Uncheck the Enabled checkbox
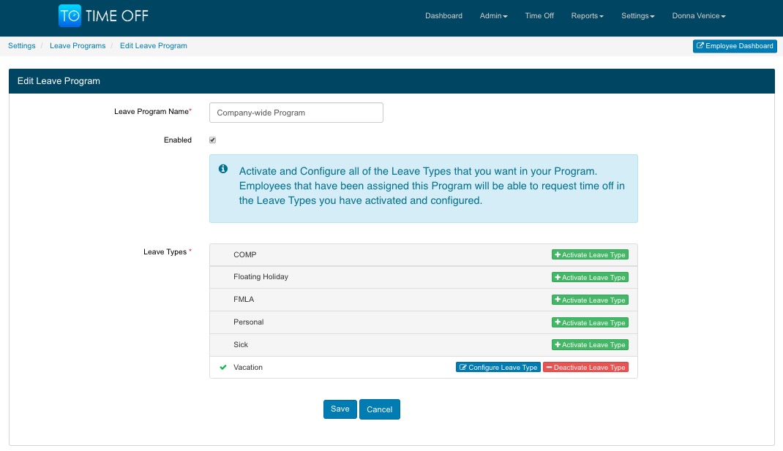This screenshot has width=783, height=451. (212, 140)
